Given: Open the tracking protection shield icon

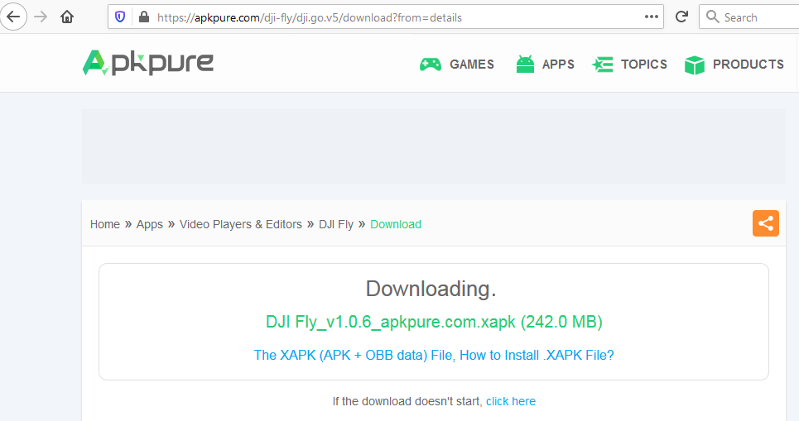Looking at the screenshot, I should pos(120,17).
